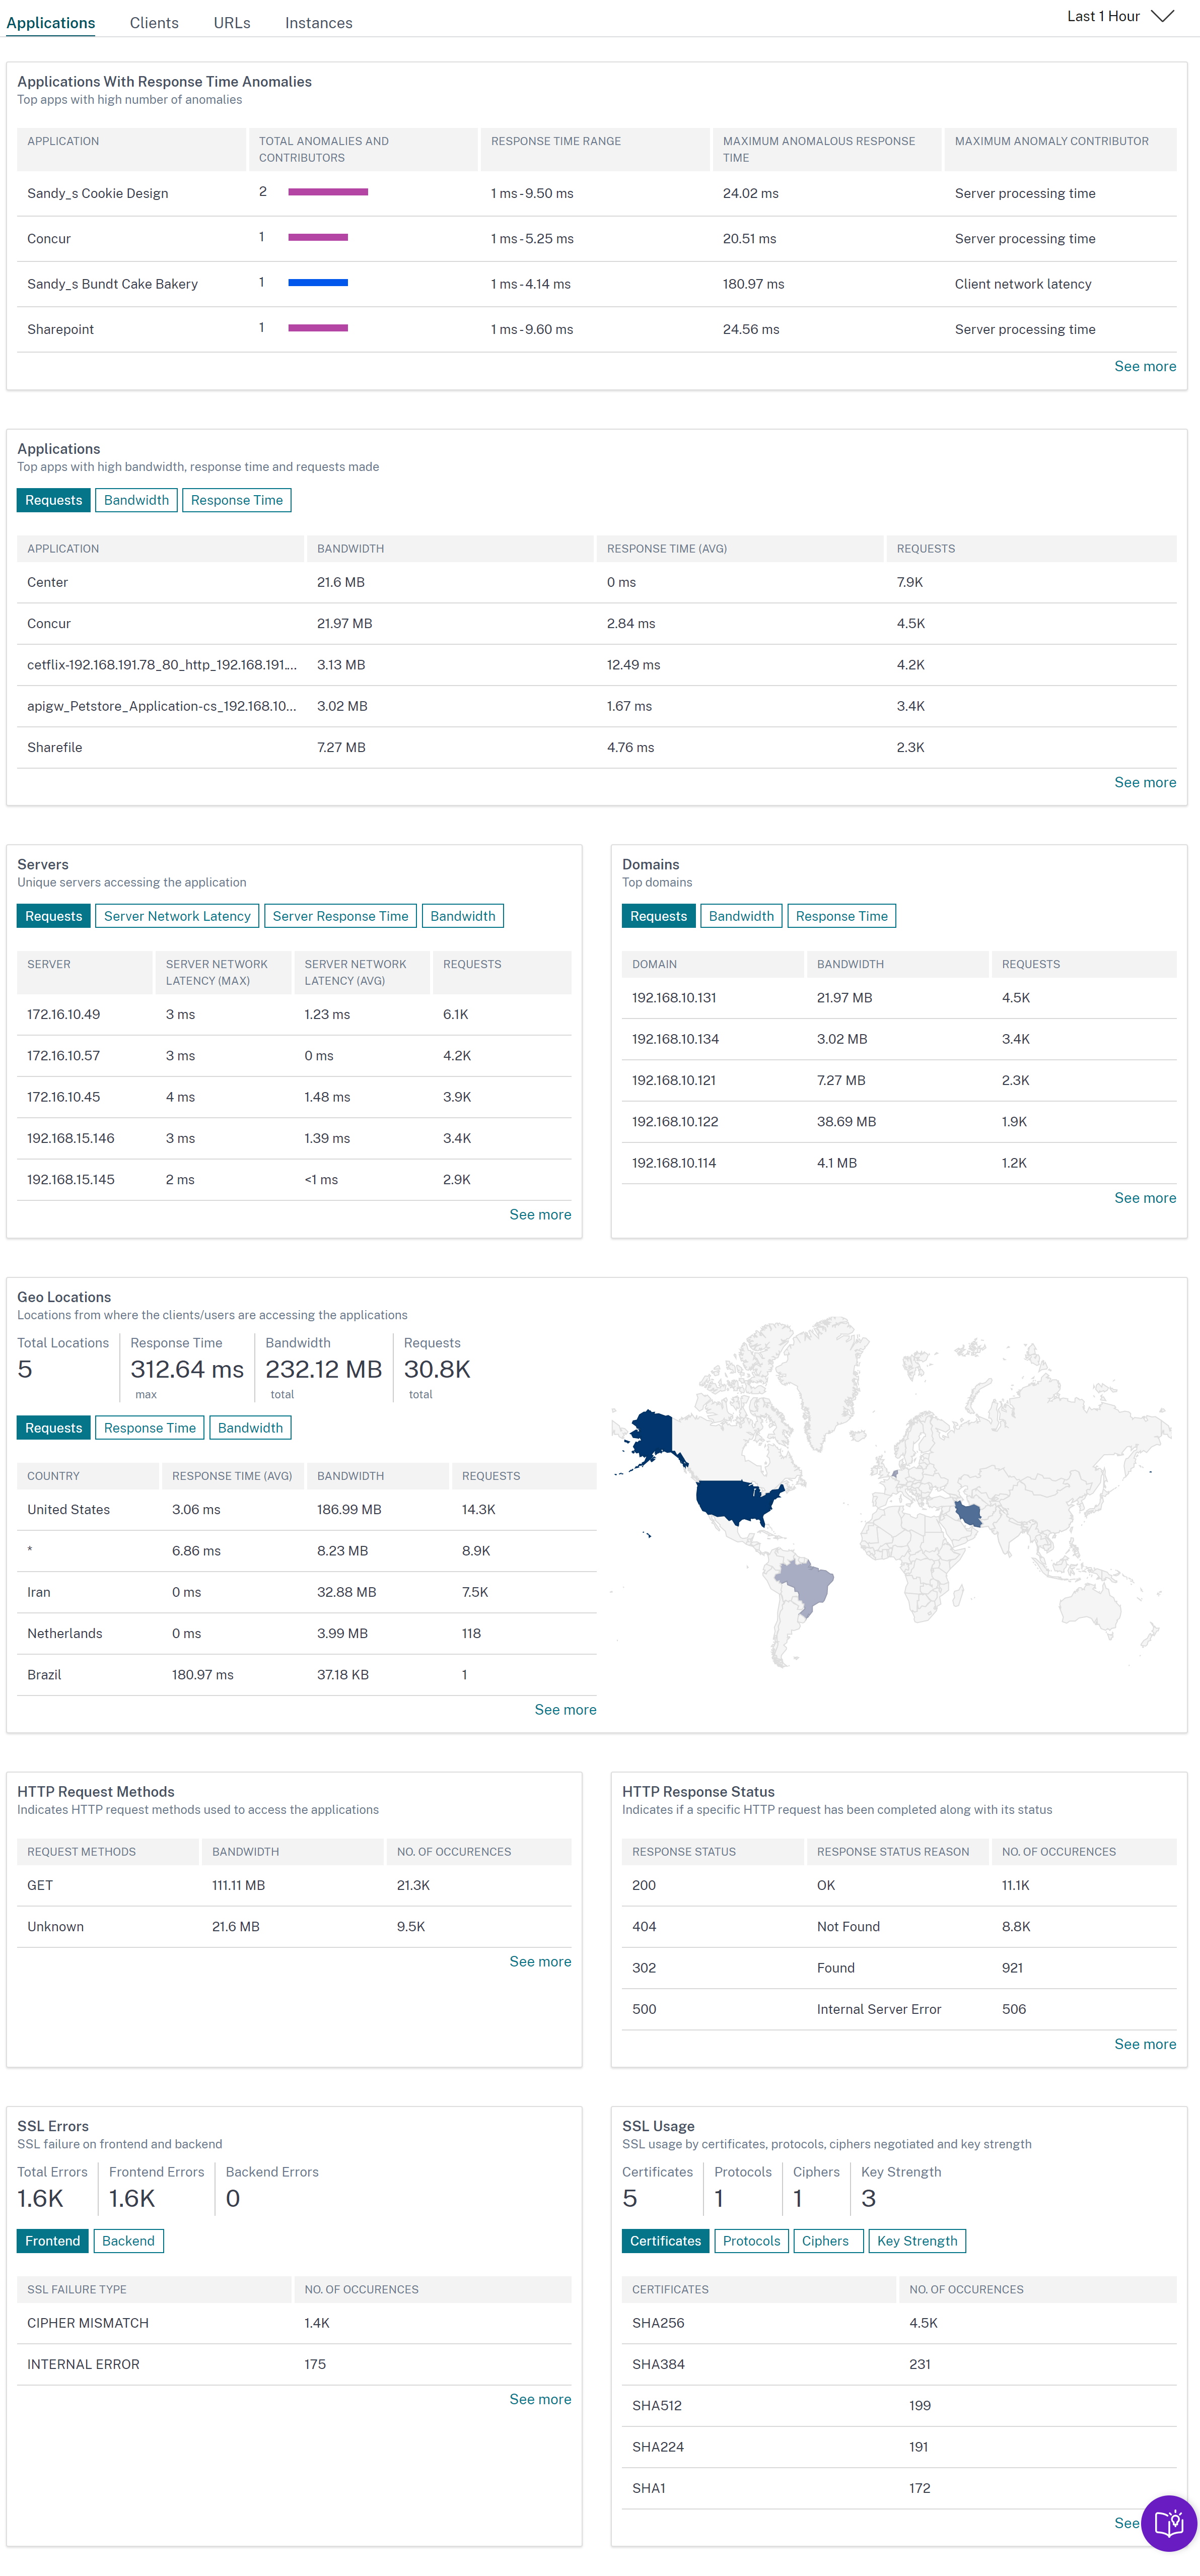Click the blue Sandy_s Bundt Cake Bakery bar
The height and width of the screenshot is (2576, 1200).
click(x=318, y=283)
